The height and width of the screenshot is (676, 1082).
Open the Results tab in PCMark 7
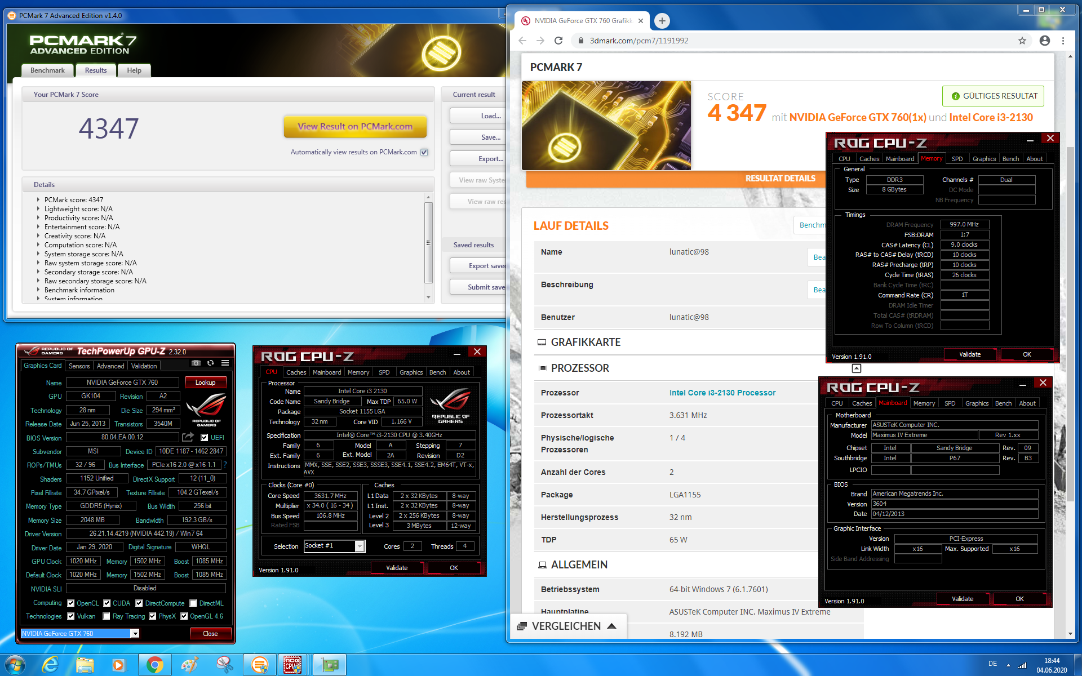tap(96, 70)
